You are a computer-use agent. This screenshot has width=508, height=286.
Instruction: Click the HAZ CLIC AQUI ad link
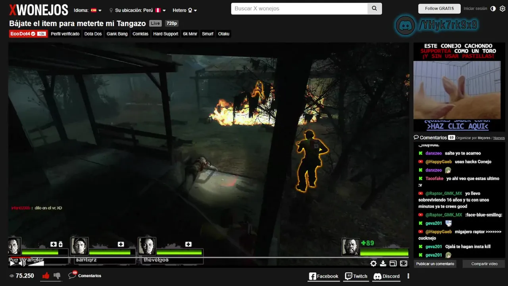pyautogui.click(x=457, y=126)
